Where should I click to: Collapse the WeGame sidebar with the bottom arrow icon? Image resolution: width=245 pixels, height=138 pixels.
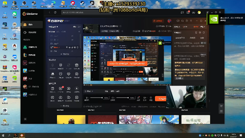point(25,119)
